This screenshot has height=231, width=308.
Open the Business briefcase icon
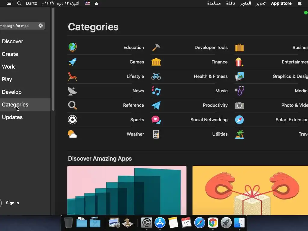(x=239, y=47)
